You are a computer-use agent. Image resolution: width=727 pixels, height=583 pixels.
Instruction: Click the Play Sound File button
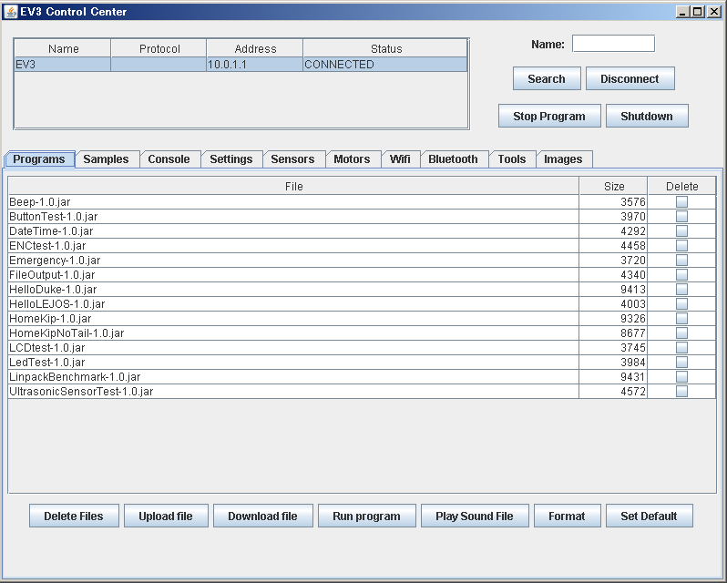pos(475,516)
